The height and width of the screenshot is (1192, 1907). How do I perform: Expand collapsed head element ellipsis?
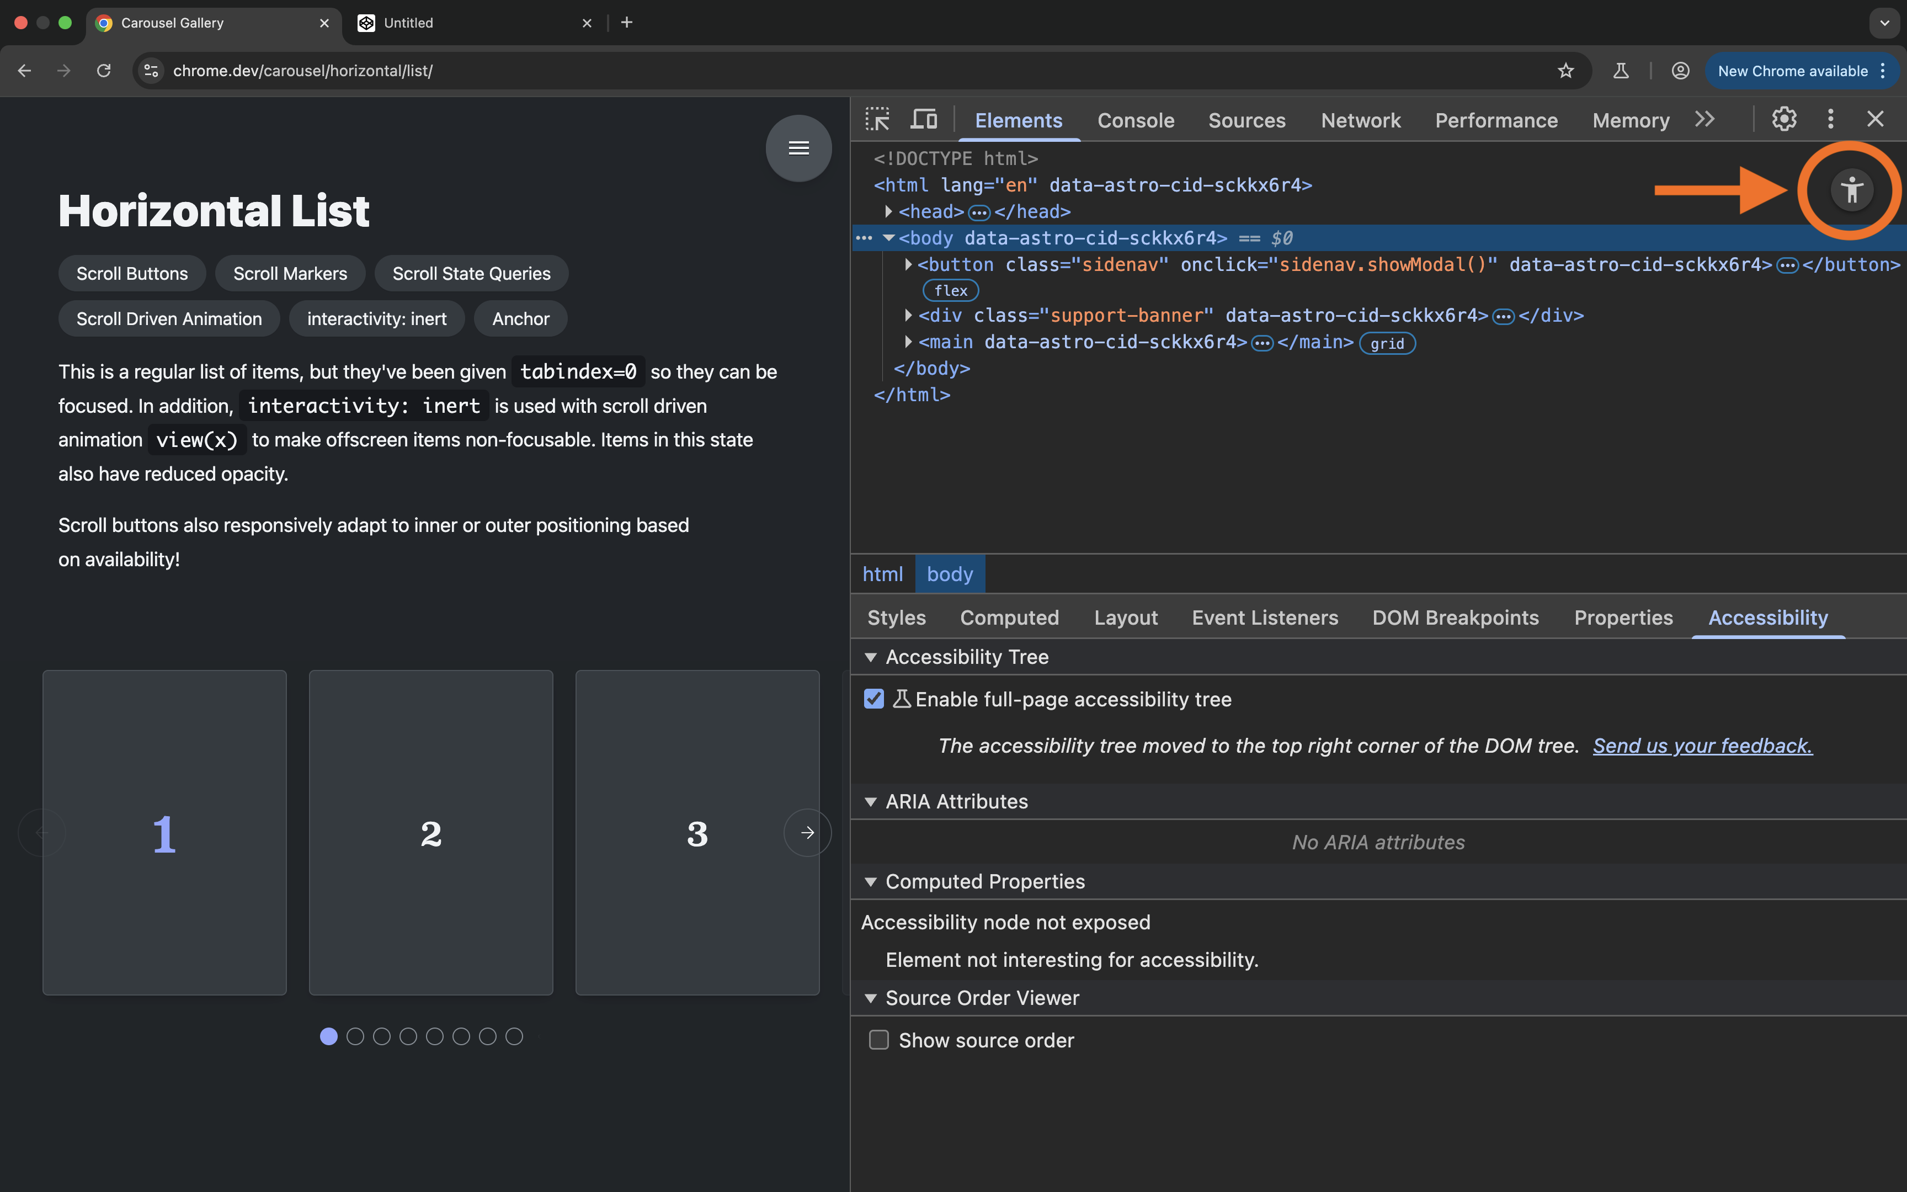tap(979, 213)
